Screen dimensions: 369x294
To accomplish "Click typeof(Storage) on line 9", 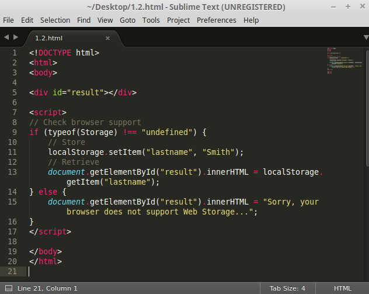I will click(82, 132).
